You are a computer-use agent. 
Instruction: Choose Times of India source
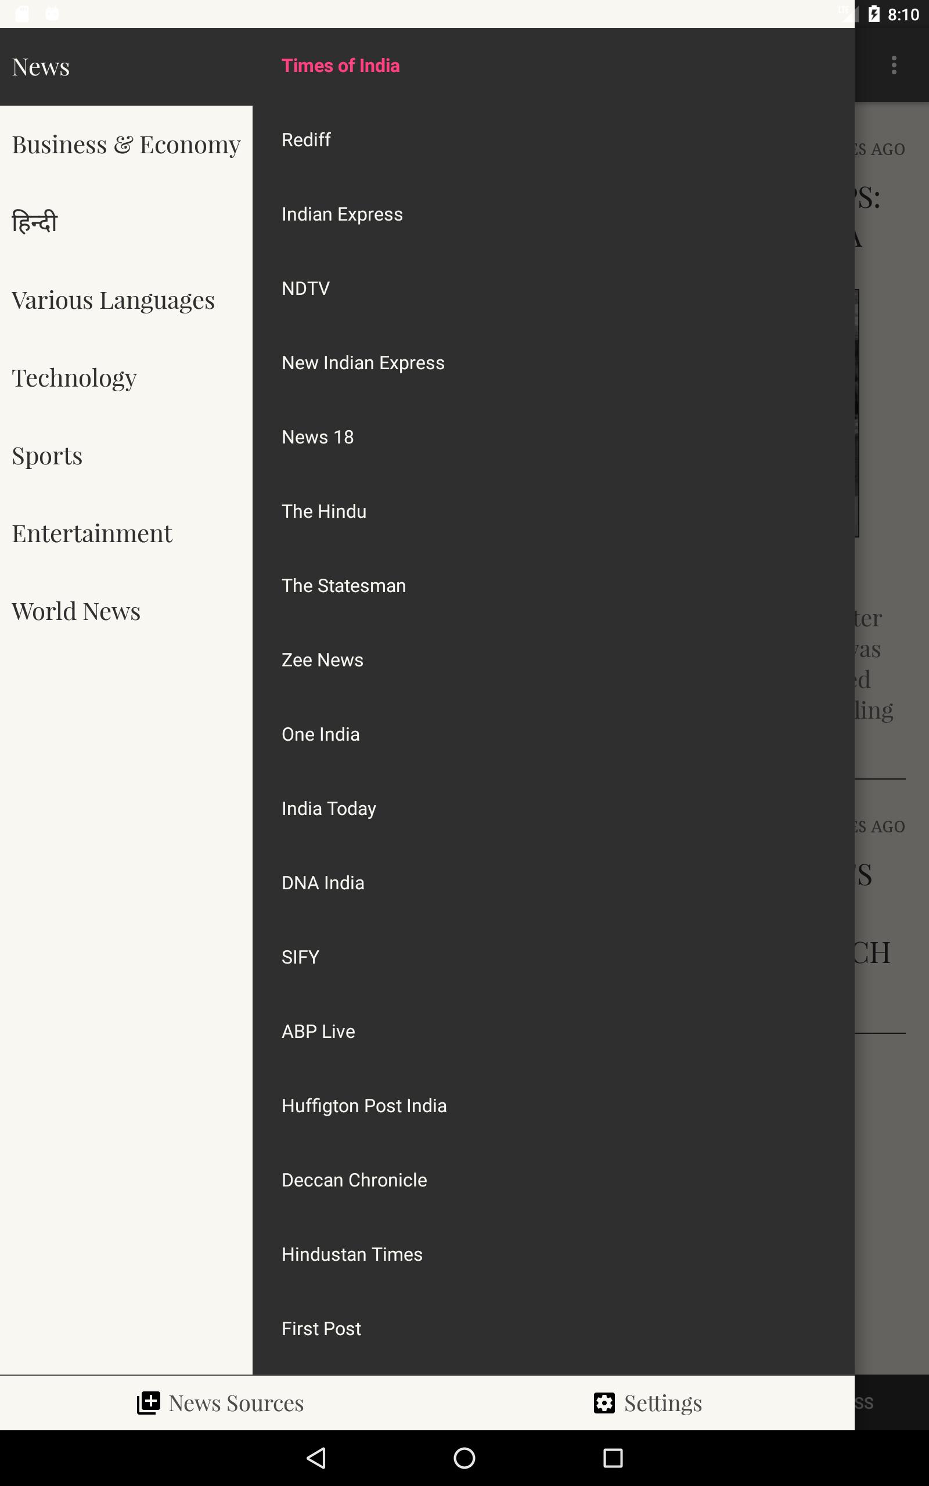pyautogui.click(x=553, y=66)
